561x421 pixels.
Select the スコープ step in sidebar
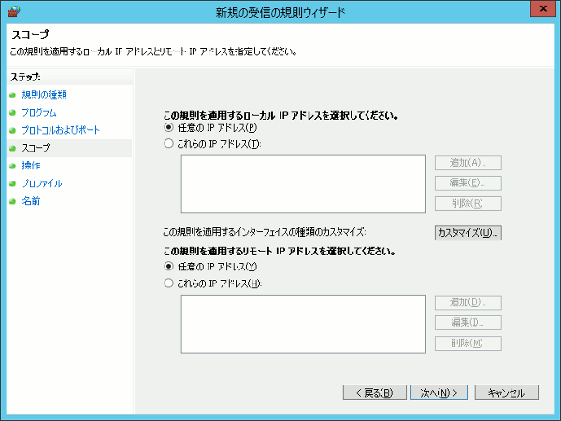(x=36, y=148)
